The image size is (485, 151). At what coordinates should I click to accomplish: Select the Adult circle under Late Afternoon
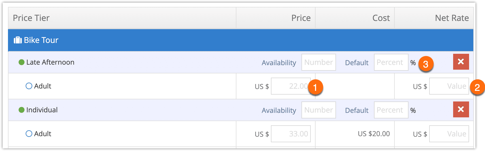tap(29, 86)
